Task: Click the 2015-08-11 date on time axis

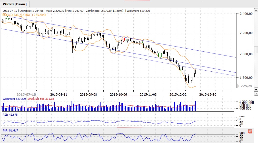Action: tap(59, 94)
